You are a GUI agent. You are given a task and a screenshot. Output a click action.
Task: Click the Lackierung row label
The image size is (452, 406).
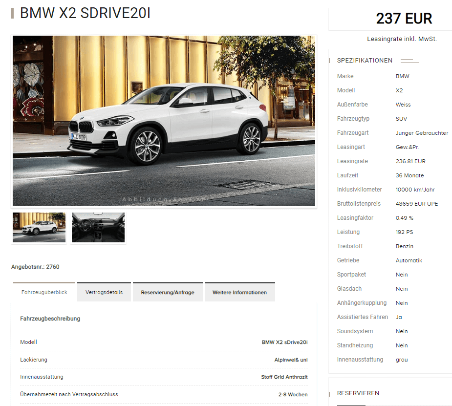(x=34, y=360)
